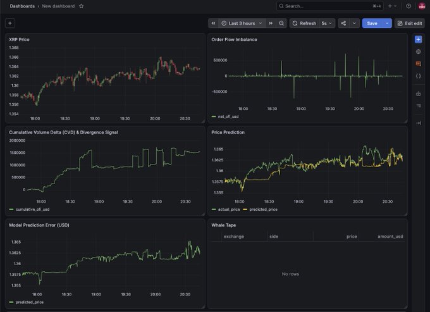Toggle cumulative_ofi_usd legend series
Image resolution: width=430 pixels, height=312 pixels.
pos(33,209)
